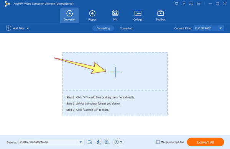Switch to the Ripper tab
Screen dimensions: 230x149
click(x=92, y=15)
